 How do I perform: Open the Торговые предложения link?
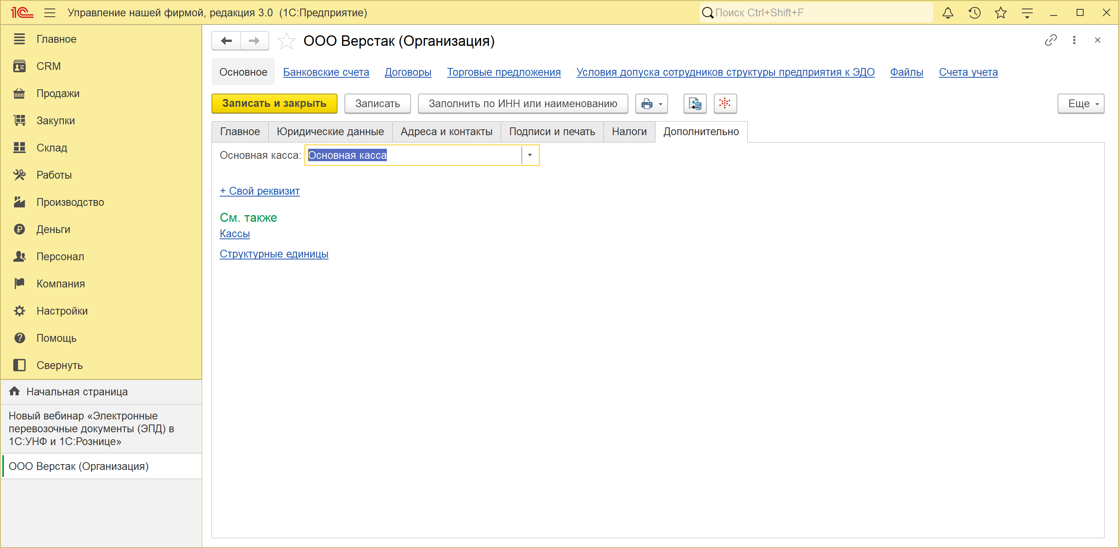pyautogui.click(x=504, y=73)
